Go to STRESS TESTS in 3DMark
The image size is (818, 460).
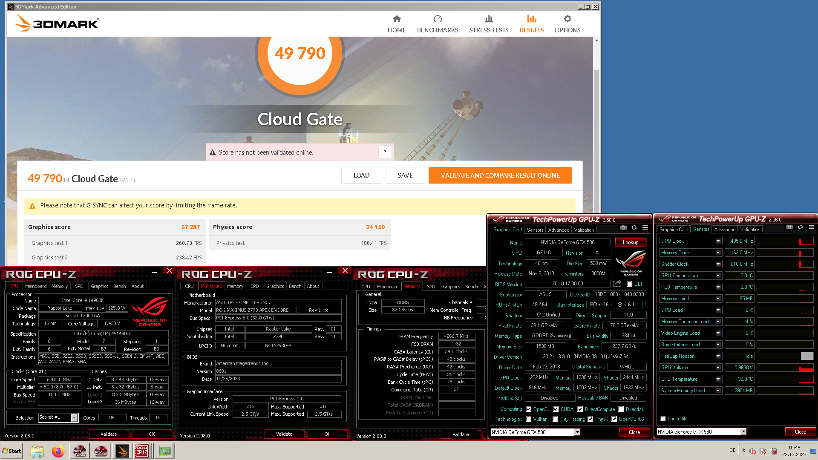click(x=489, y=24)
